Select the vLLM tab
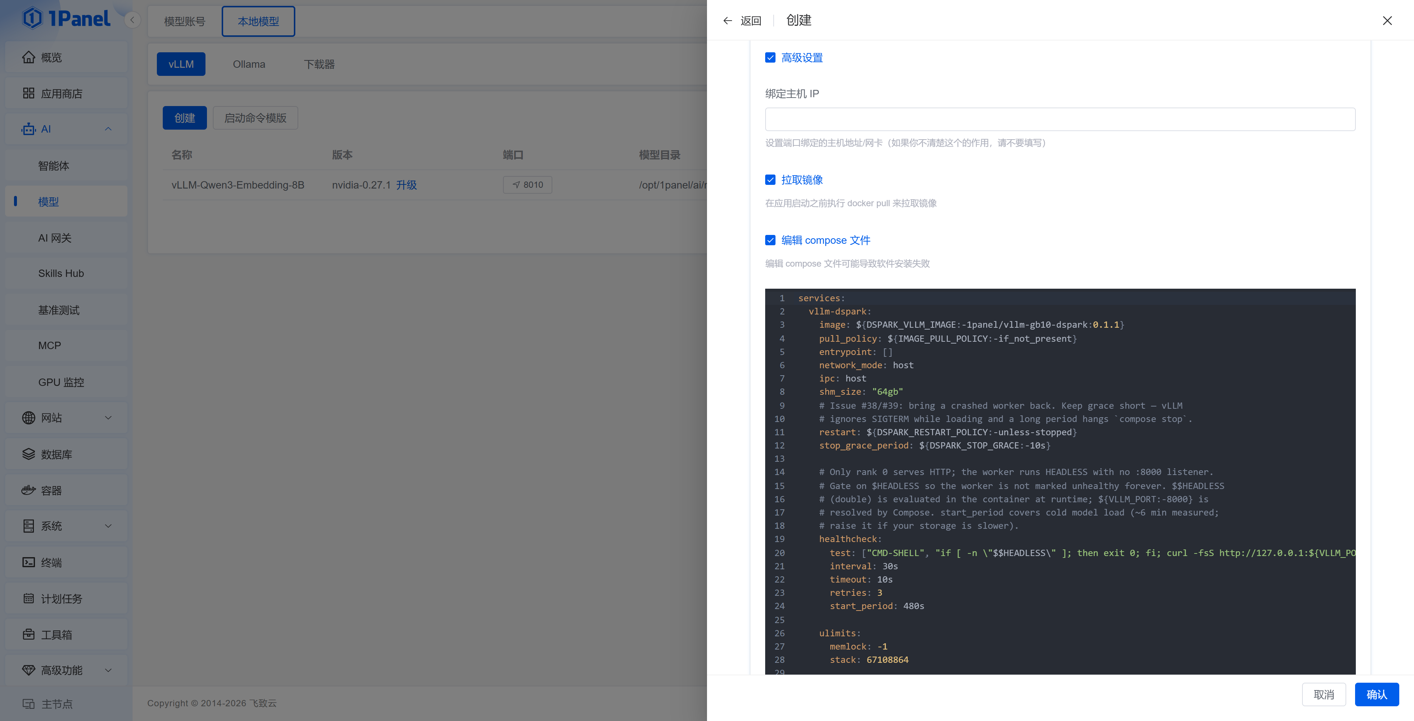This screenshot has width=1414, height=721. 181,64
